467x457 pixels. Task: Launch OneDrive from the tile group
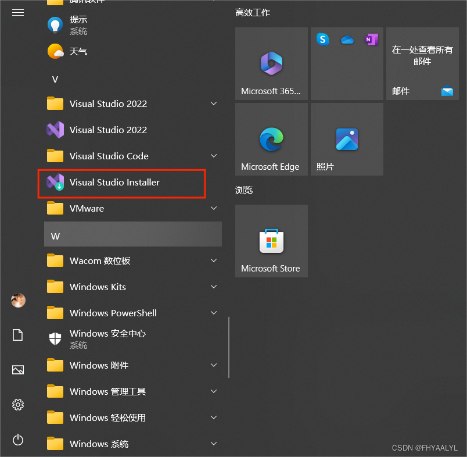(347, 40)
